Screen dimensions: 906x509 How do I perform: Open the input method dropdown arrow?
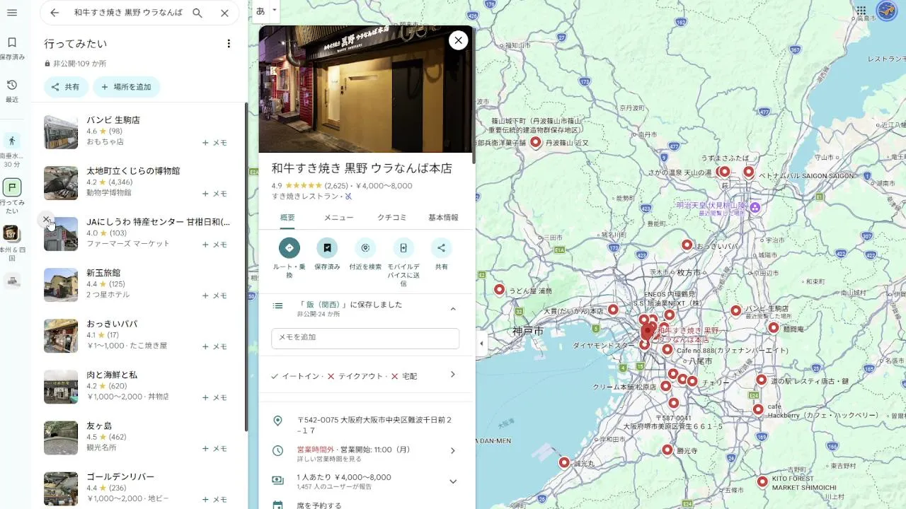coord(275,11)
